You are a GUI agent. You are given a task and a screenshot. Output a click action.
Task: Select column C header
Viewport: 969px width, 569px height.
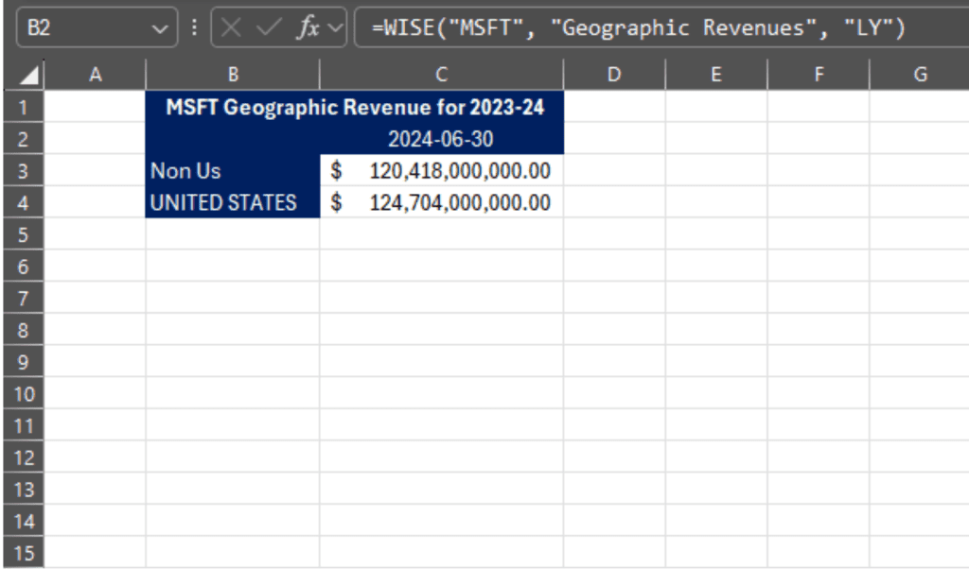point(441,76)
